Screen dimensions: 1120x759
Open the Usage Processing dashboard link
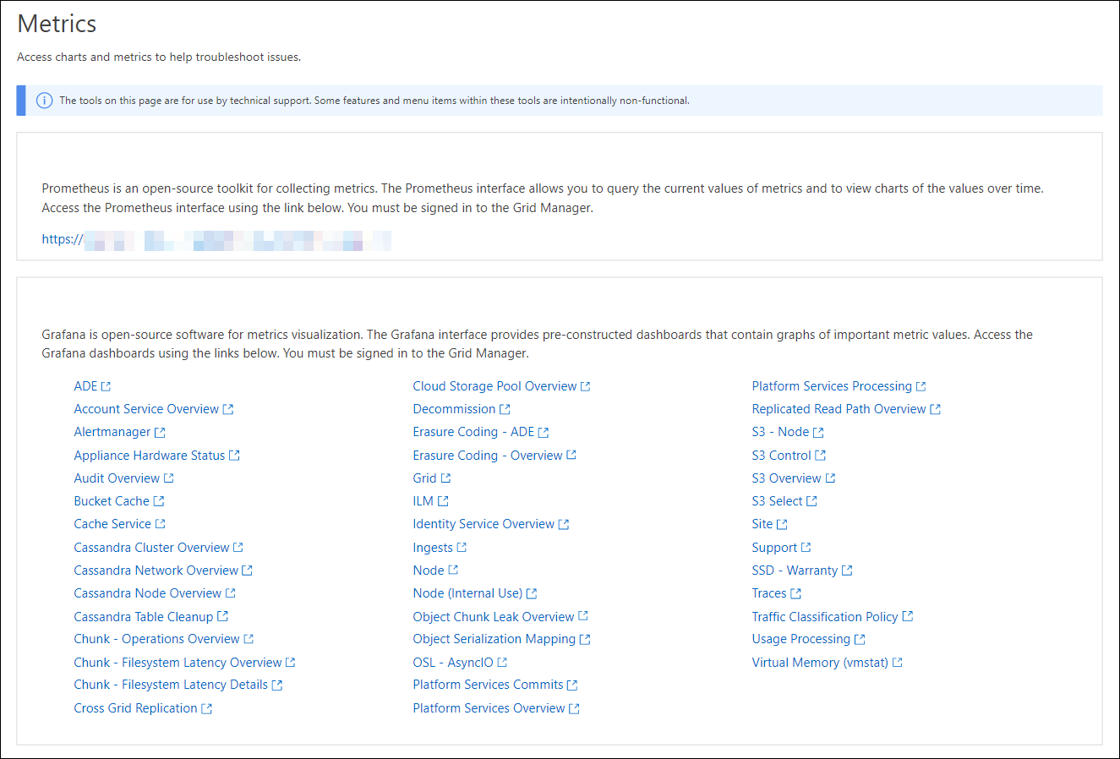(801, 639)
